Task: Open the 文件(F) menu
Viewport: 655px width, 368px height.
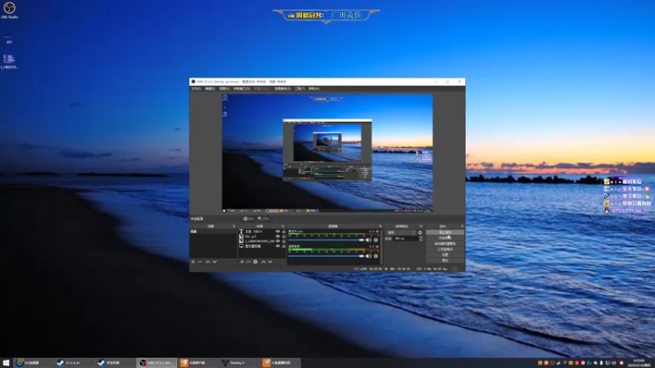Action: point(196,88)
